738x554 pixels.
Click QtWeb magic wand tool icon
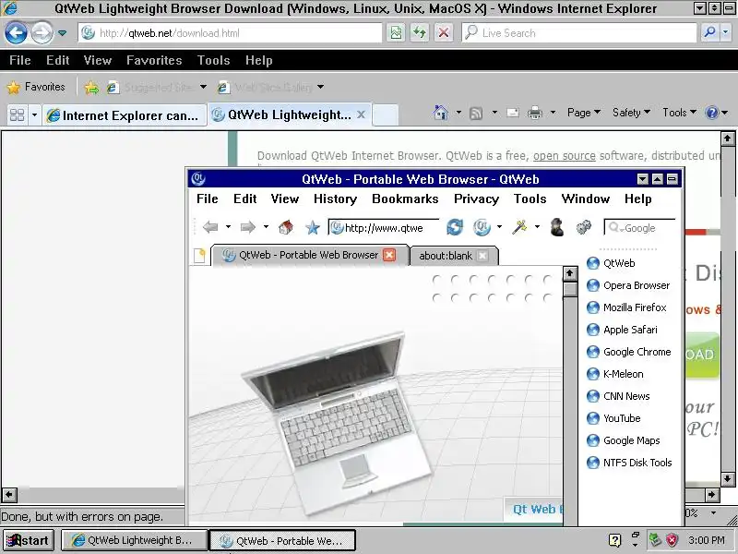[x=519, y=227]
